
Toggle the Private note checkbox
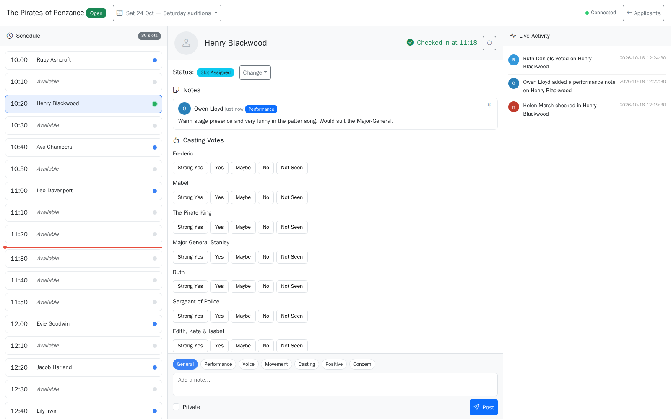176,407
